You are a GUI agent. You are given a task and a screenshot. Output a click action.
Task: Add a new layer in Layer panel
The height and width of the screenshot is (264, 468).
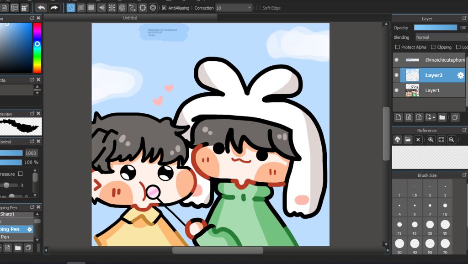(x=399, y=117)
